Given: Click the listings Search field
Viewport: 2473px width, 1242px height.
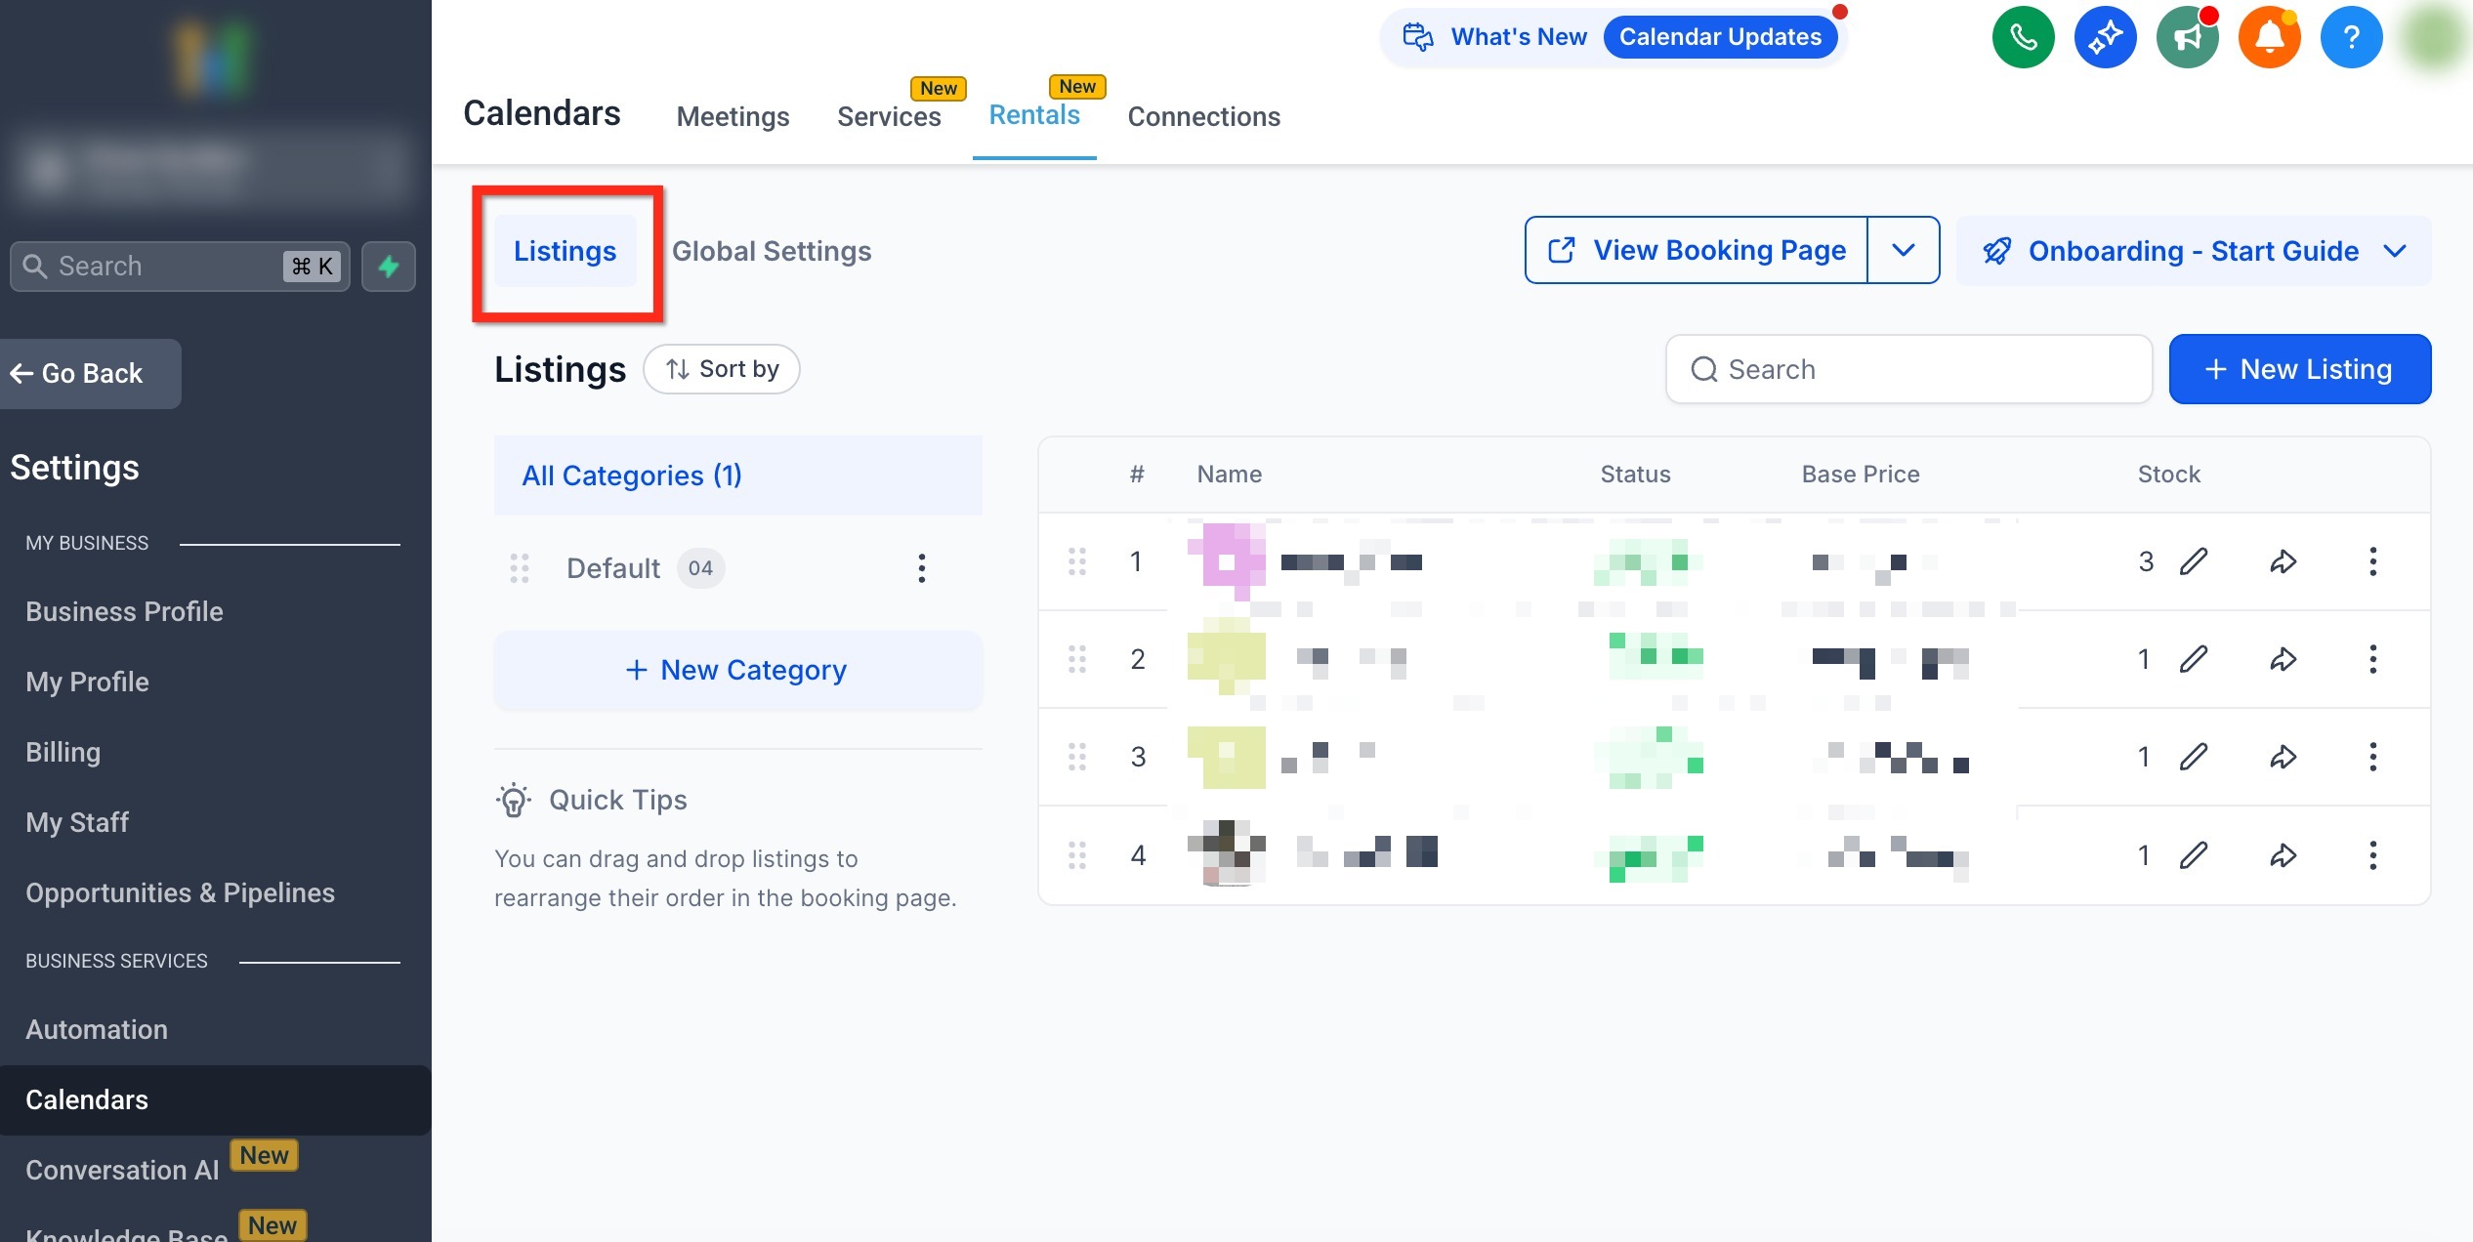Looking at the screenshot, I should point(1909,369).
